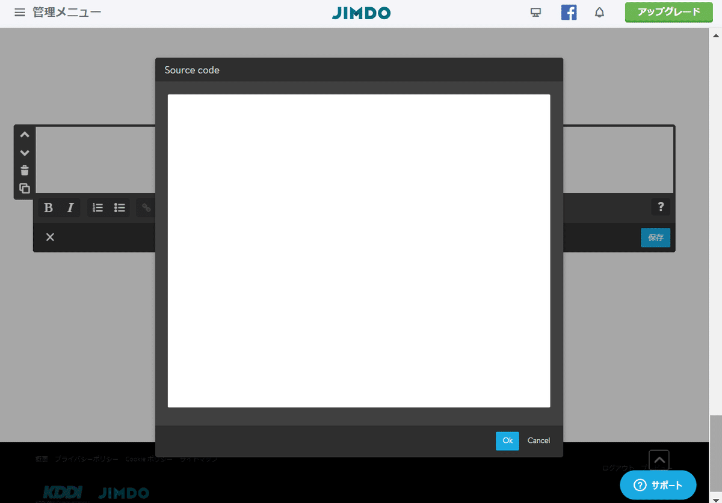
Task: Click the scroll-to-top chevron button
Action: tap(658, 459)
